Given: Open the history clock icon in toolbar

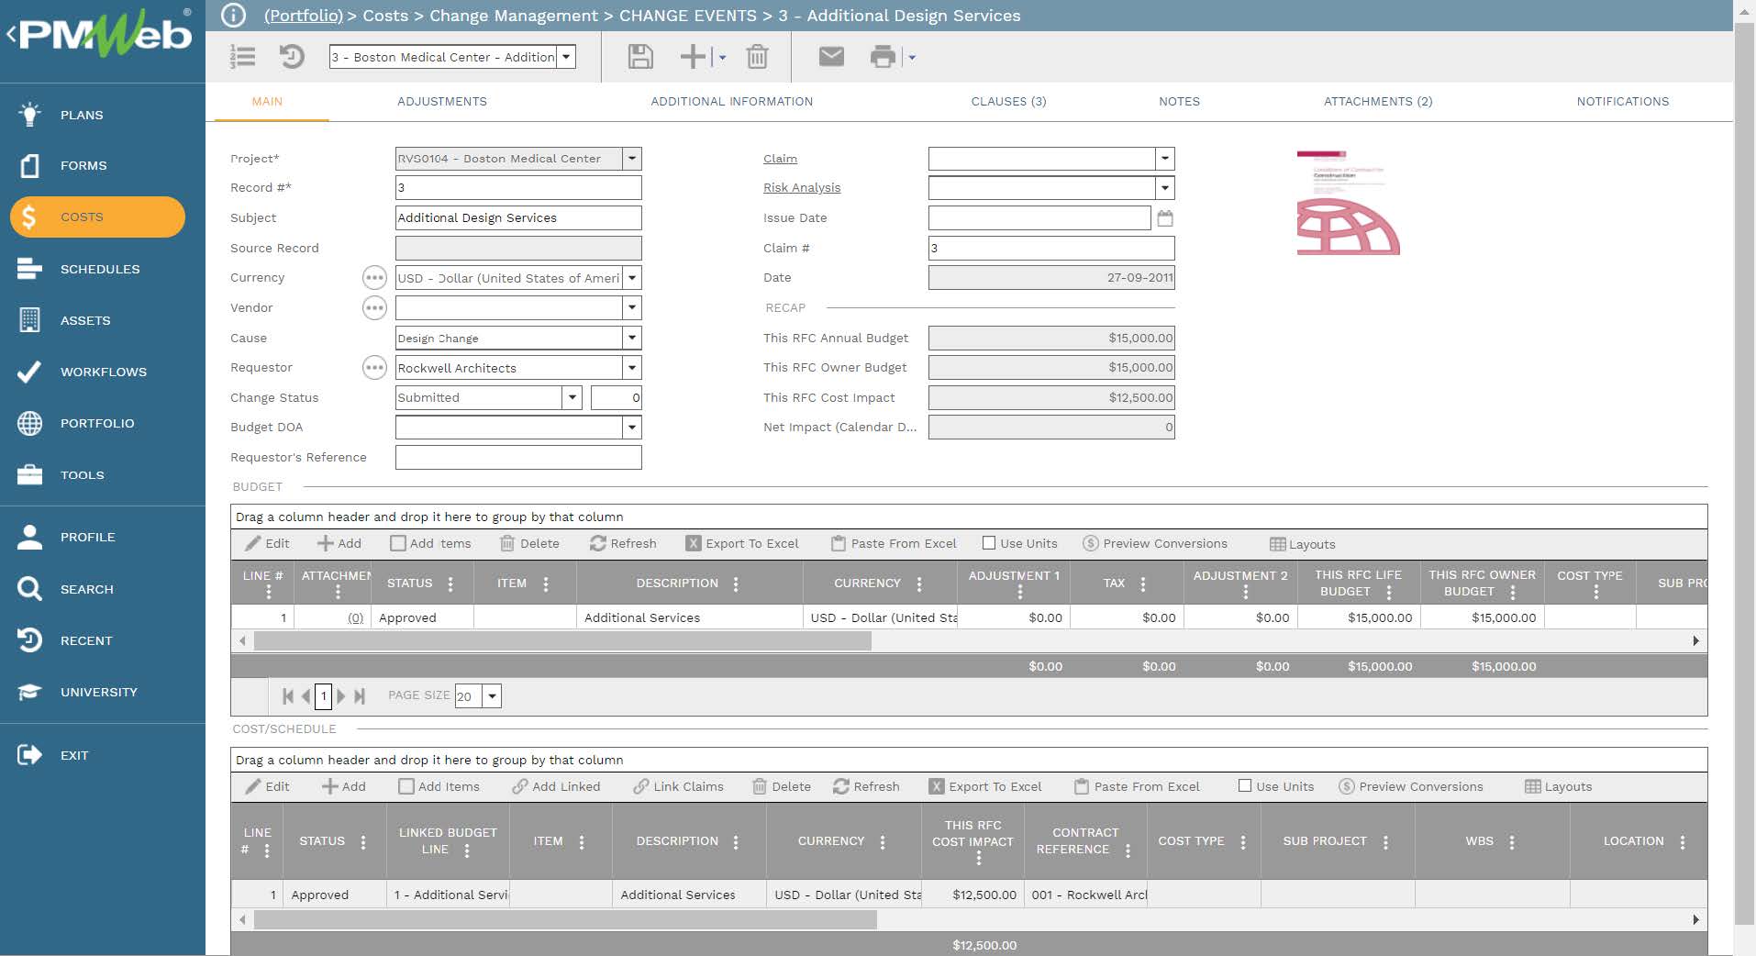Looking at the screenshot, I should tap(292, 57).
